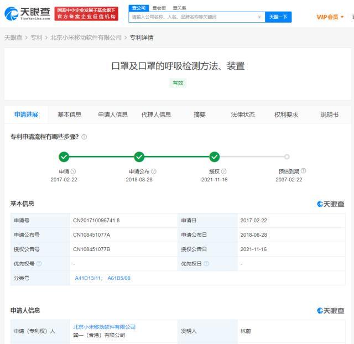
Task: Switch to the 法律状态 tab
Action: click(x=243, y=114)
